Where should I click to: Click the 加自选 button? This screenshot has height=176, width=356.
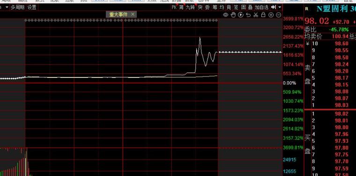[261, 8]
